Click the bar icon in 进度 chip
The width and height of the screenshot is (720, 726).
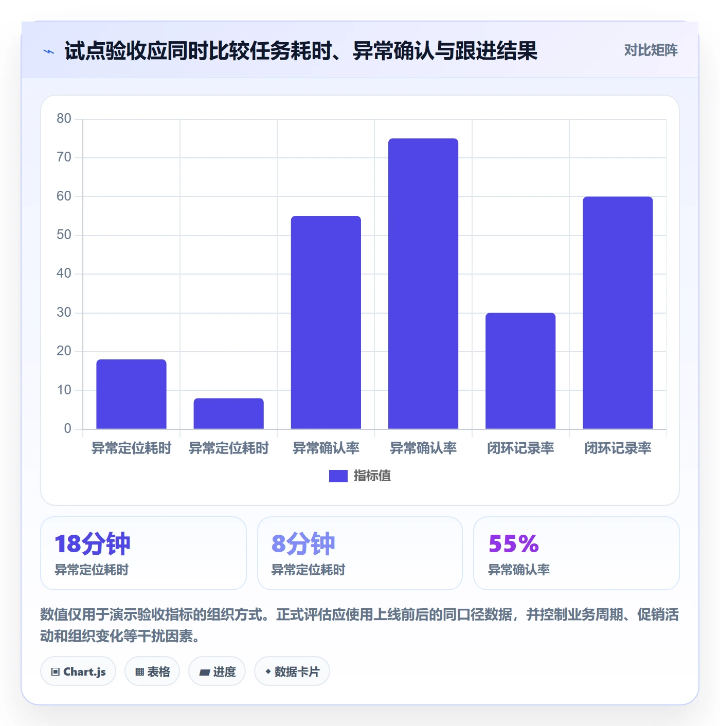pos(204,673)
